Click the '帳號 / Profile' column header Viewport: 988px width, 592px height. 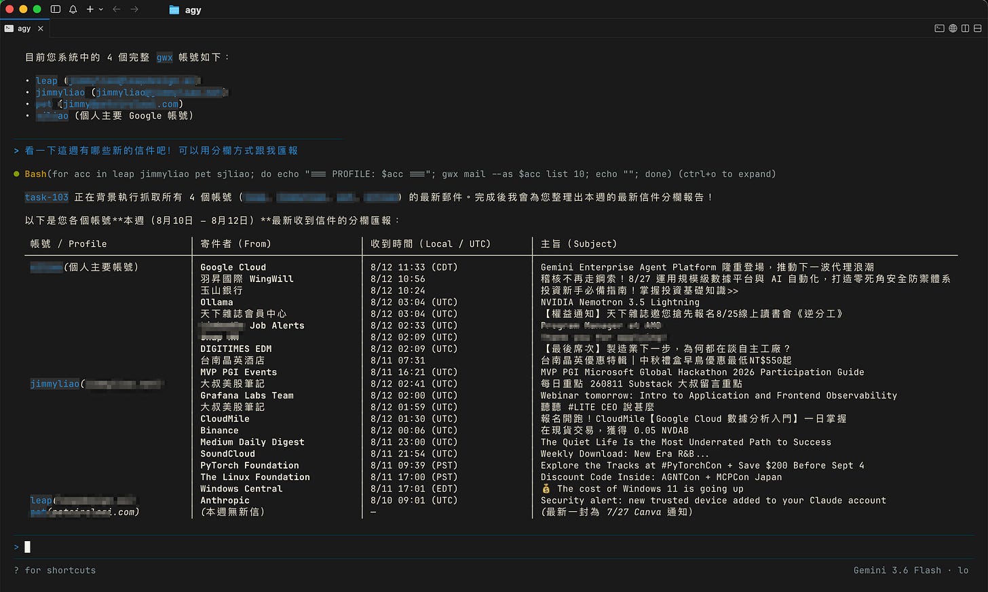[x=69, y=244]
